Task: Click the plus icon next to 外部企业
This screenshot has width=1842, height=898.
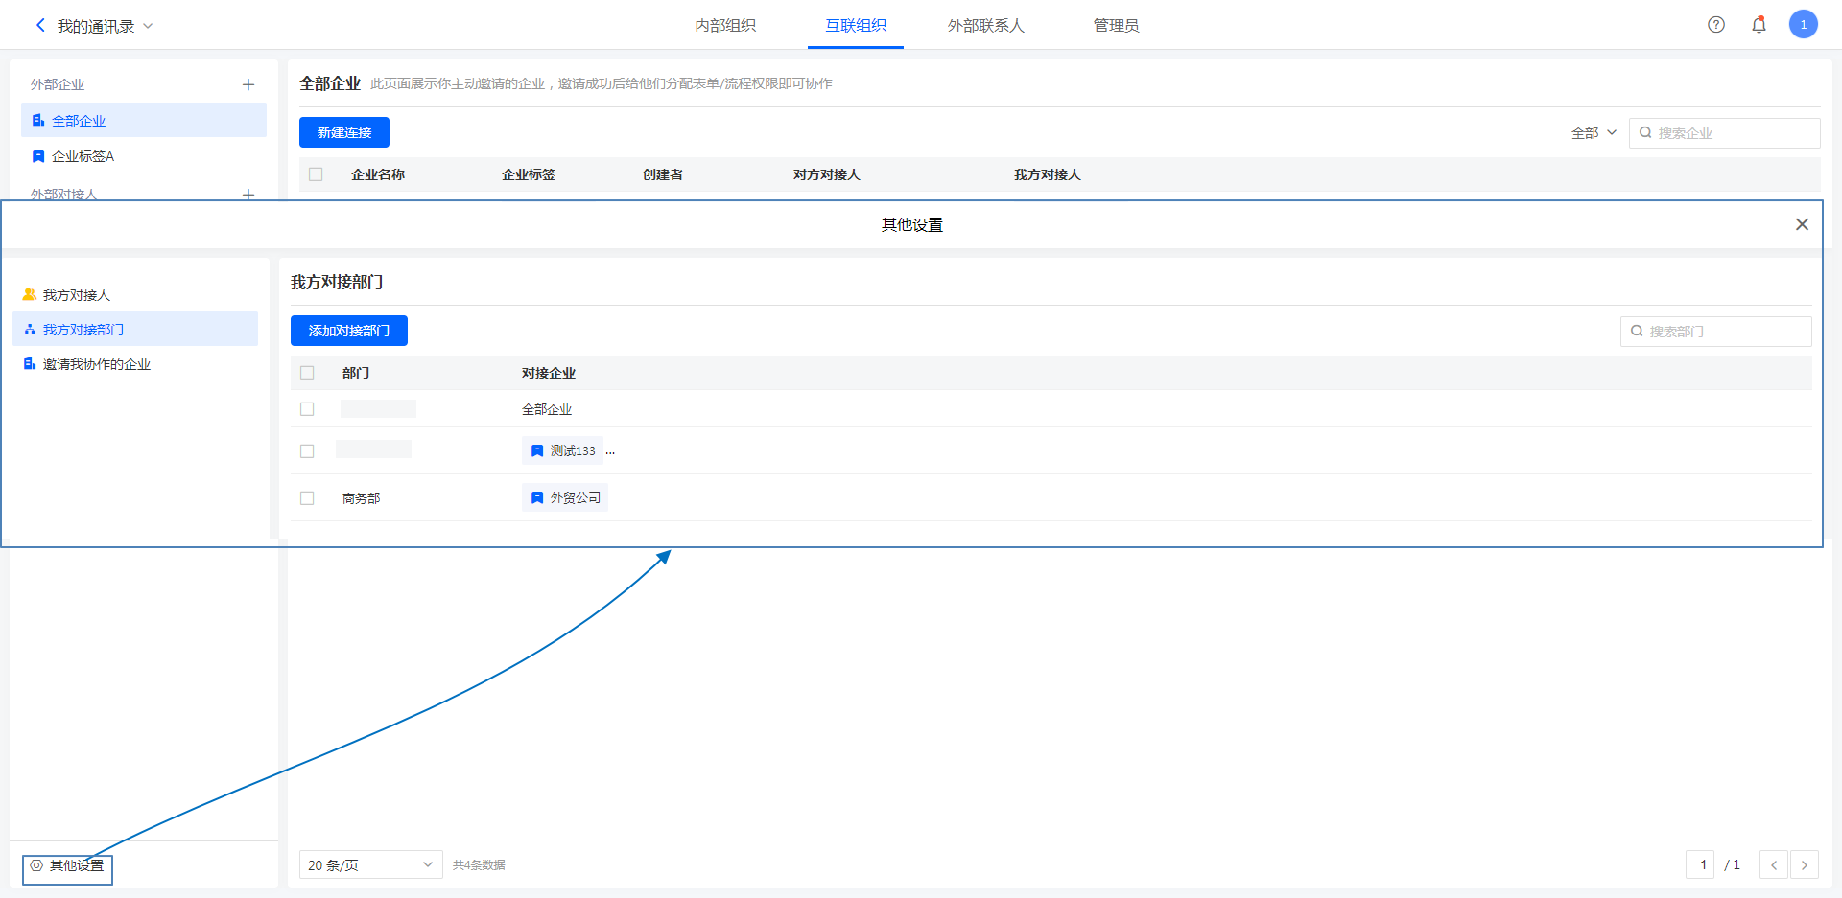Action: click(248, 84)
